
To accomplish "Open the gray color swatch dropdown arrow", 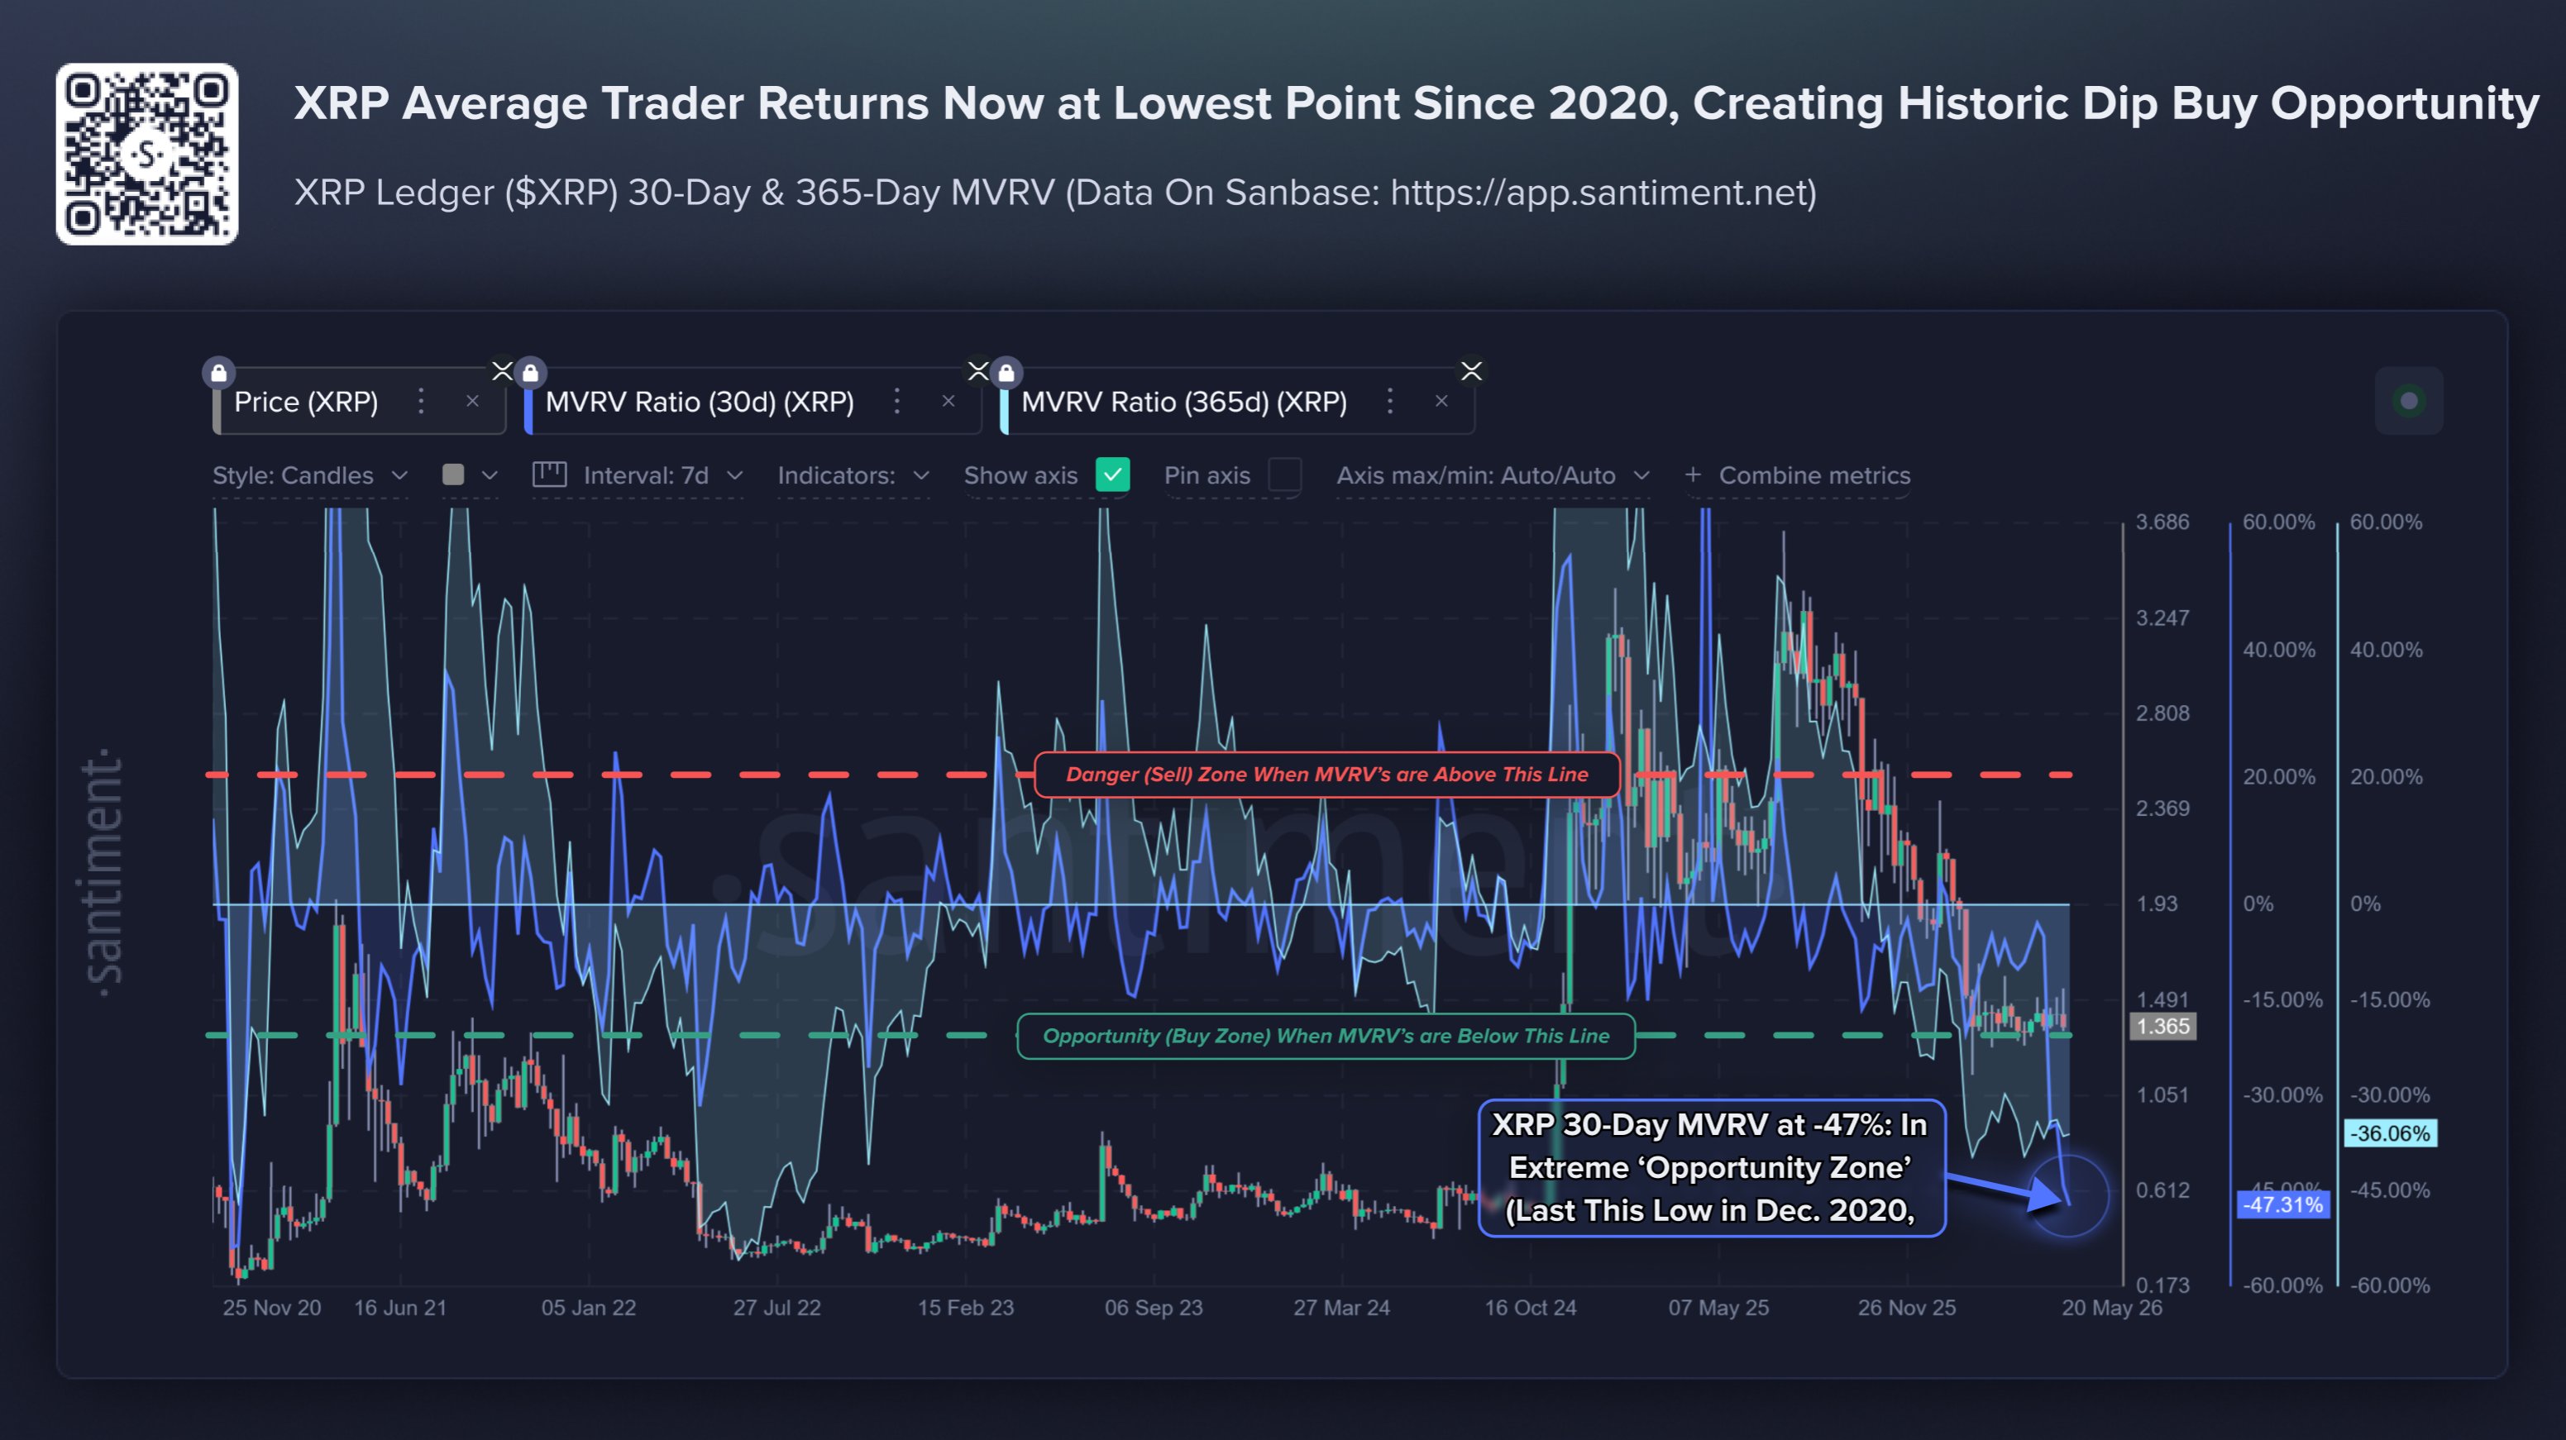I will click(489, 475).
